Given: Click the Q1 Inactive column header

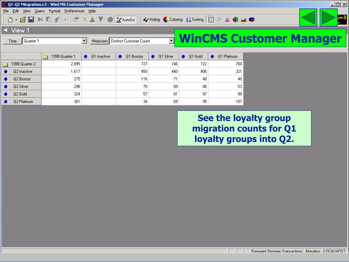Looking at the screenshot, I should tap(98, 56).
